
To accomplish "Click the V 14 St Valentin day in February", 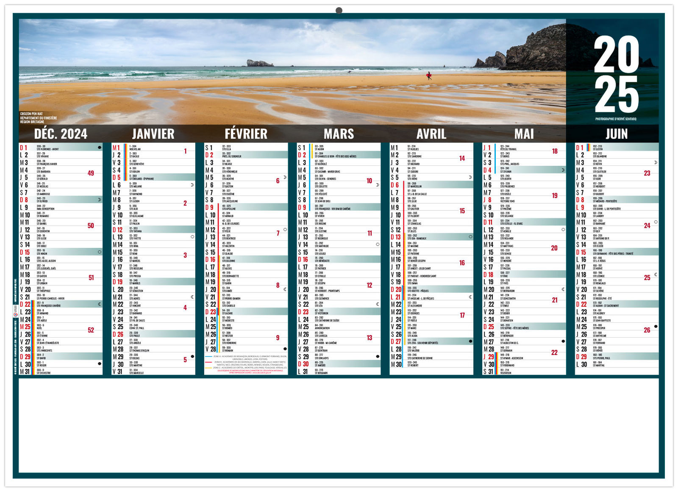I will [x=246, y=244].
